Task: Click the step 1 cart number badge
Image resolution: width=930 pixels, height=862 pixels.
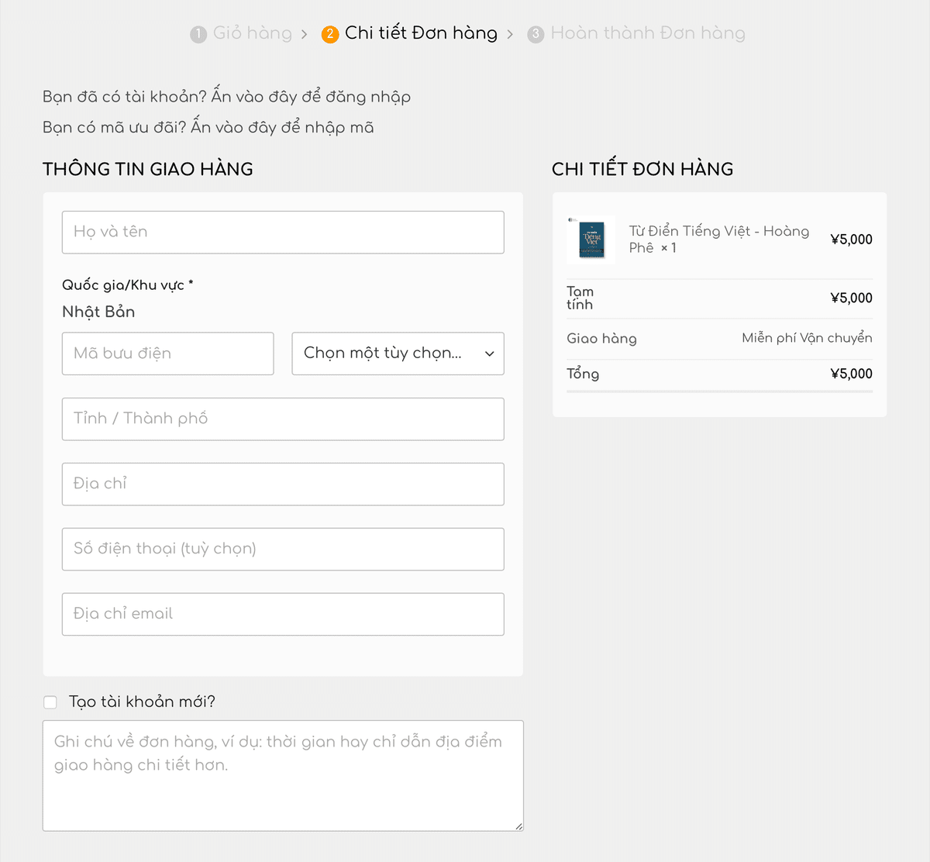Action: [x=198, y=34]
